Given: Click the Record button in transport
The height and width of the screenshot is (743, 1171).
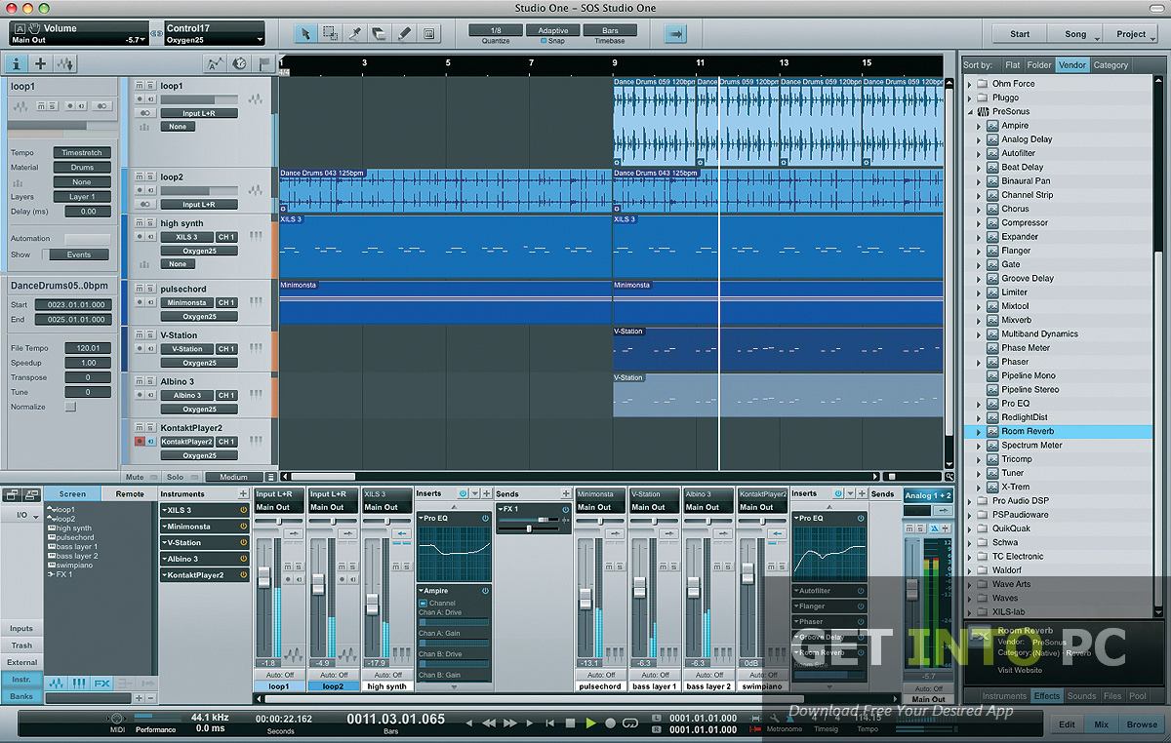Looking at the screenshot, I should [610, 723].
